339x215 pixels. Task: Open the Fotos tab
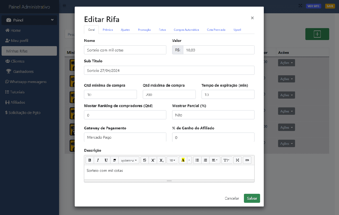(x=162, y=30)
